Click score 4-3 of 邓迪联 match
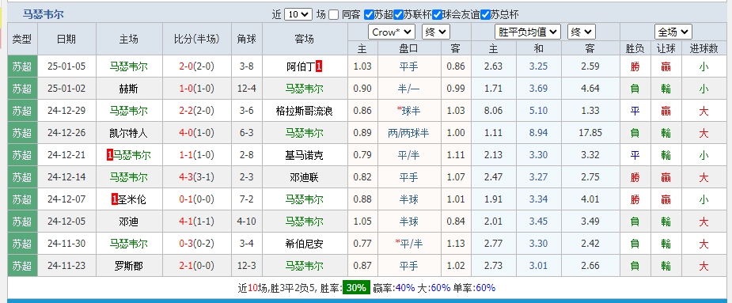The height and width of the screenshot is (303, 732). (186, 177)
